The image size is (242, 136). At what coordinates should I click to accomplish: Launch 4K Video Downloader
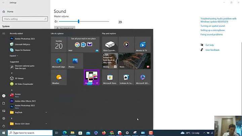25,84
